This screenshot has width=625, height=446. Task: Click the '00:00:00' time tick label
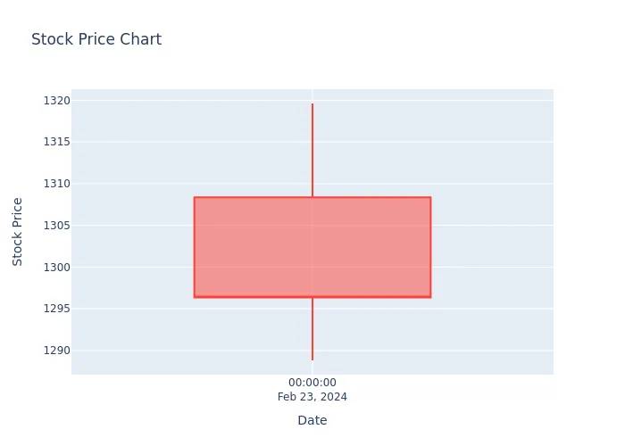click(312, 383)
